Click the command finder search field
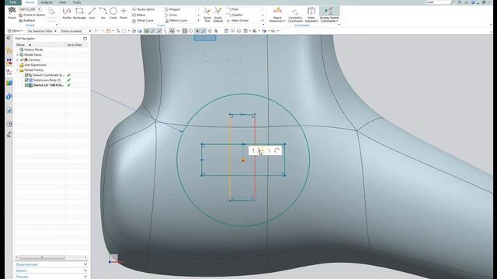The image size is (497, 279). coord(438,2)
